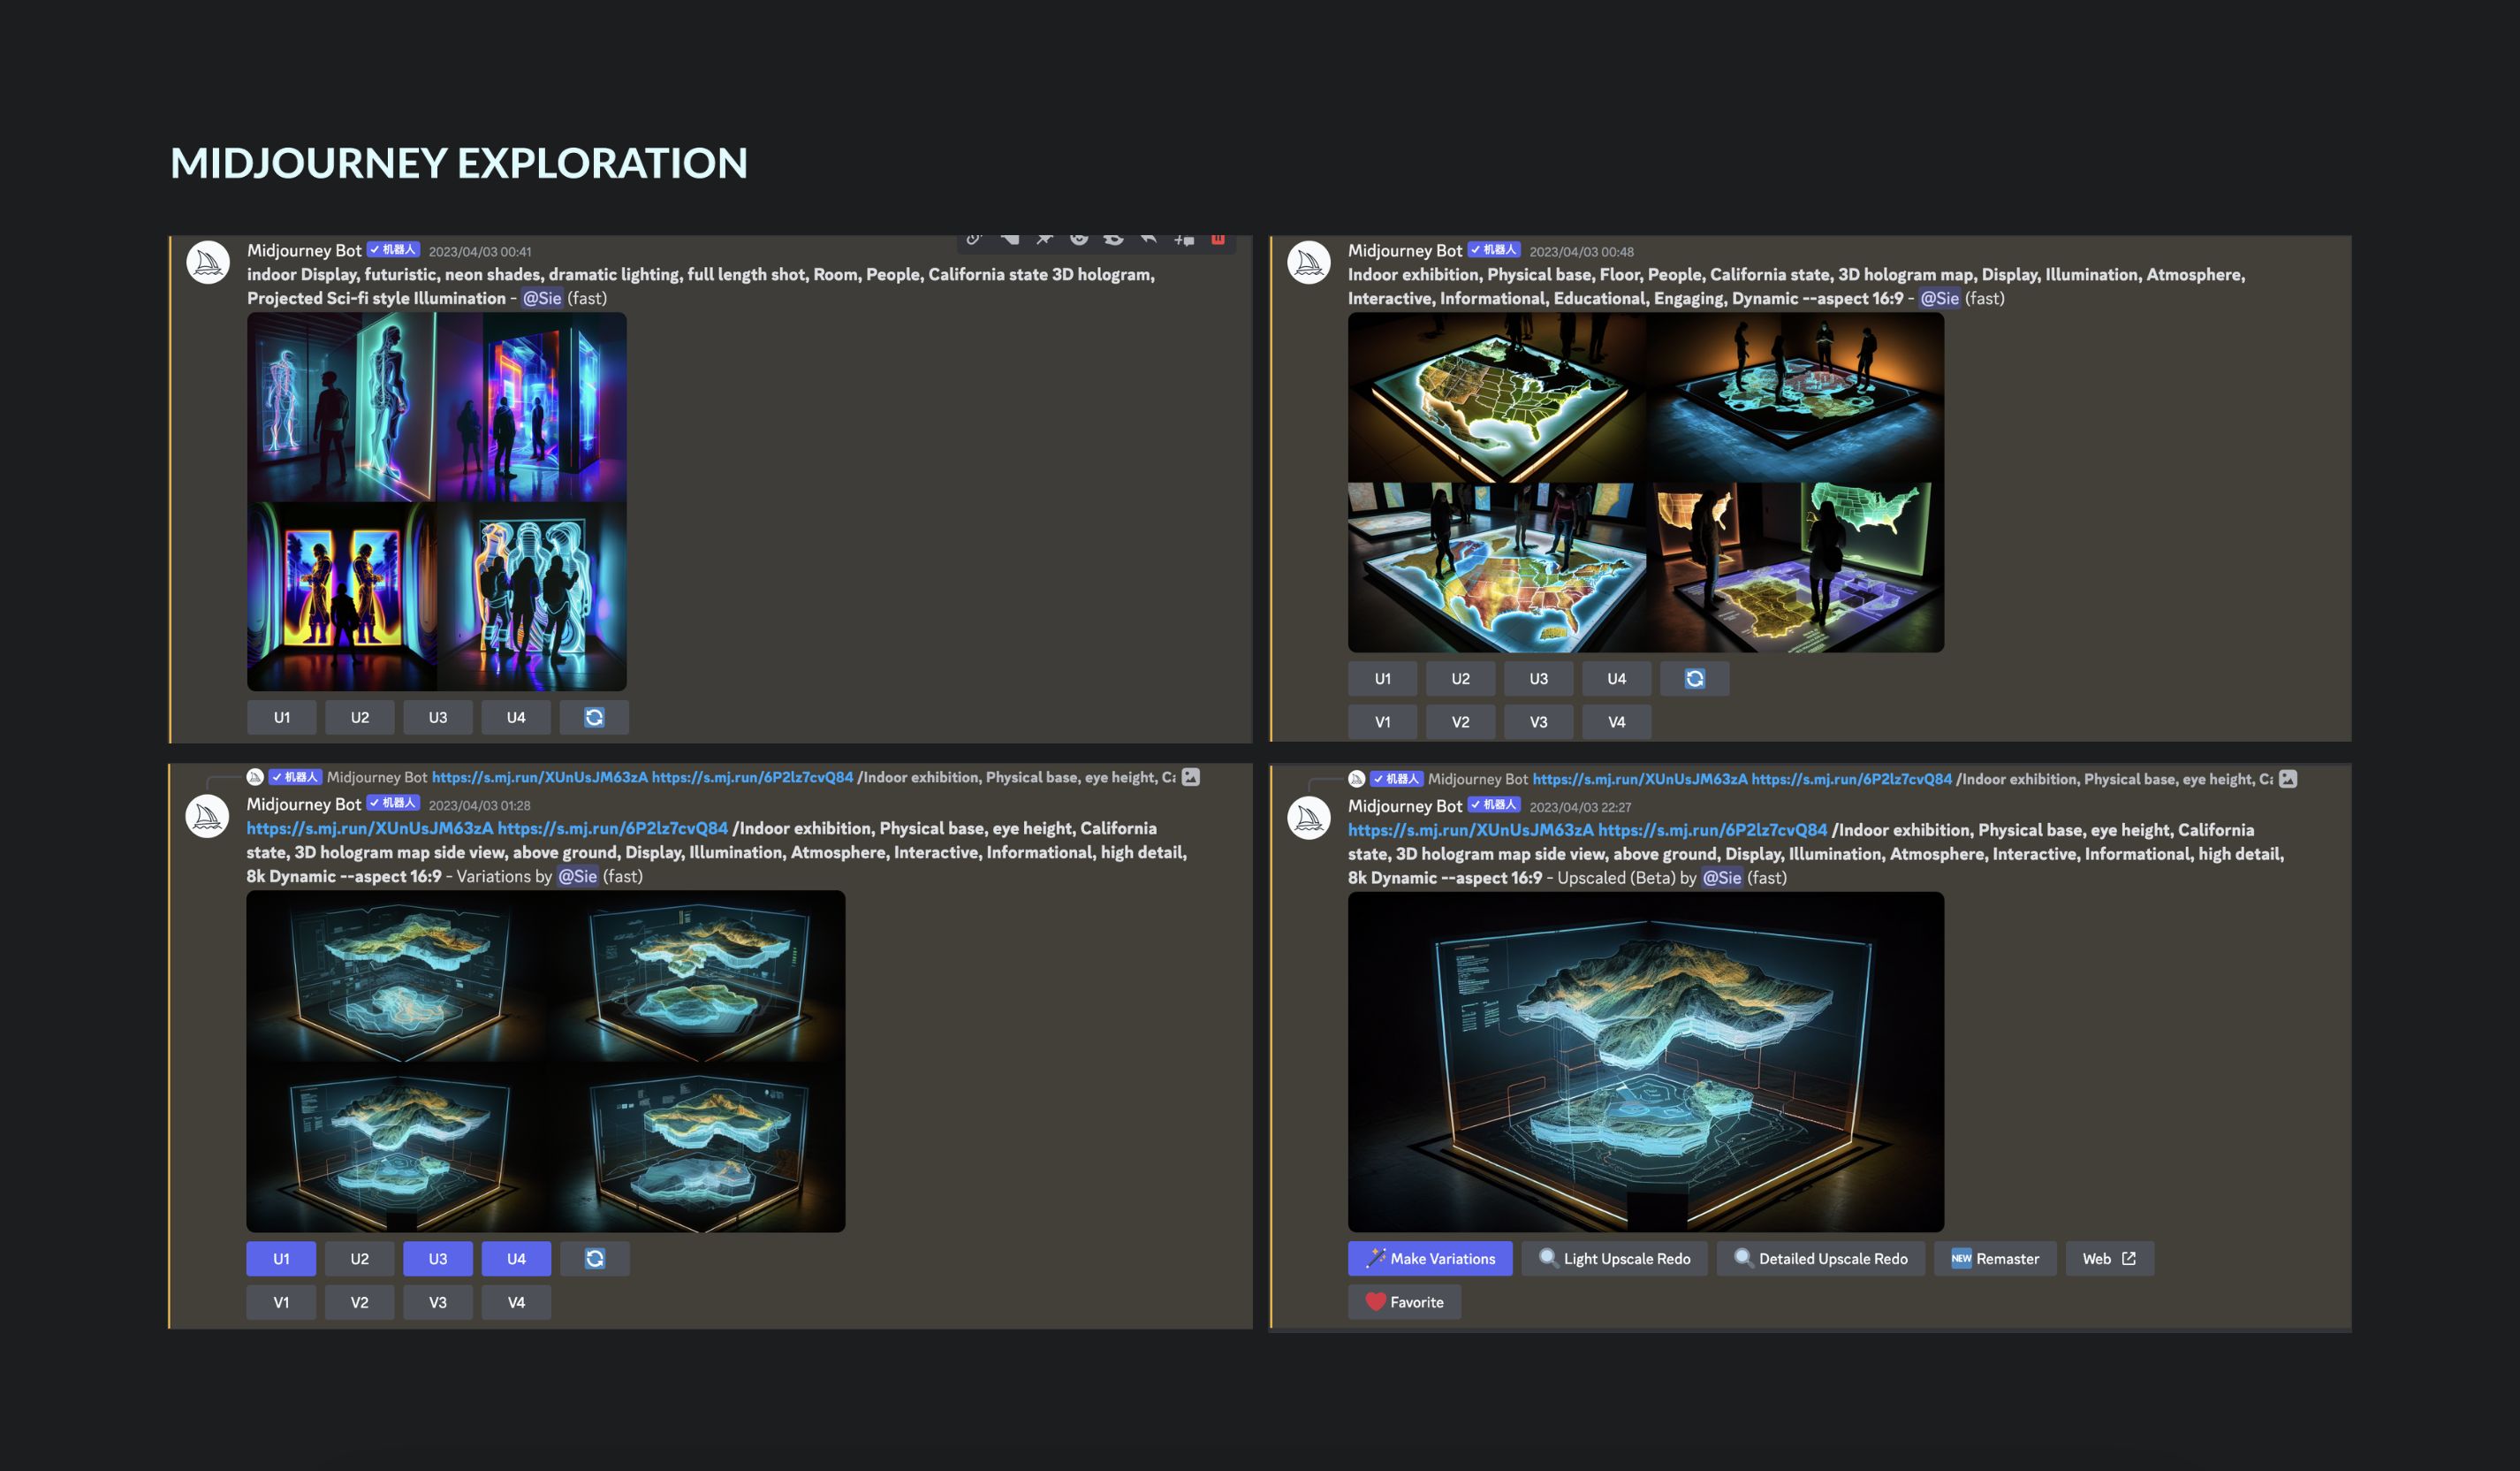Click V2 under the US map grid

pos(1460,721)
